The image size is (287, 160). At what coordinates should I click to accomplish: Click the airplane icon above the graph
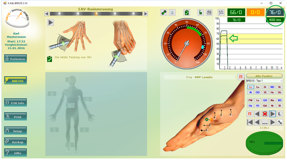coord(221,13)
